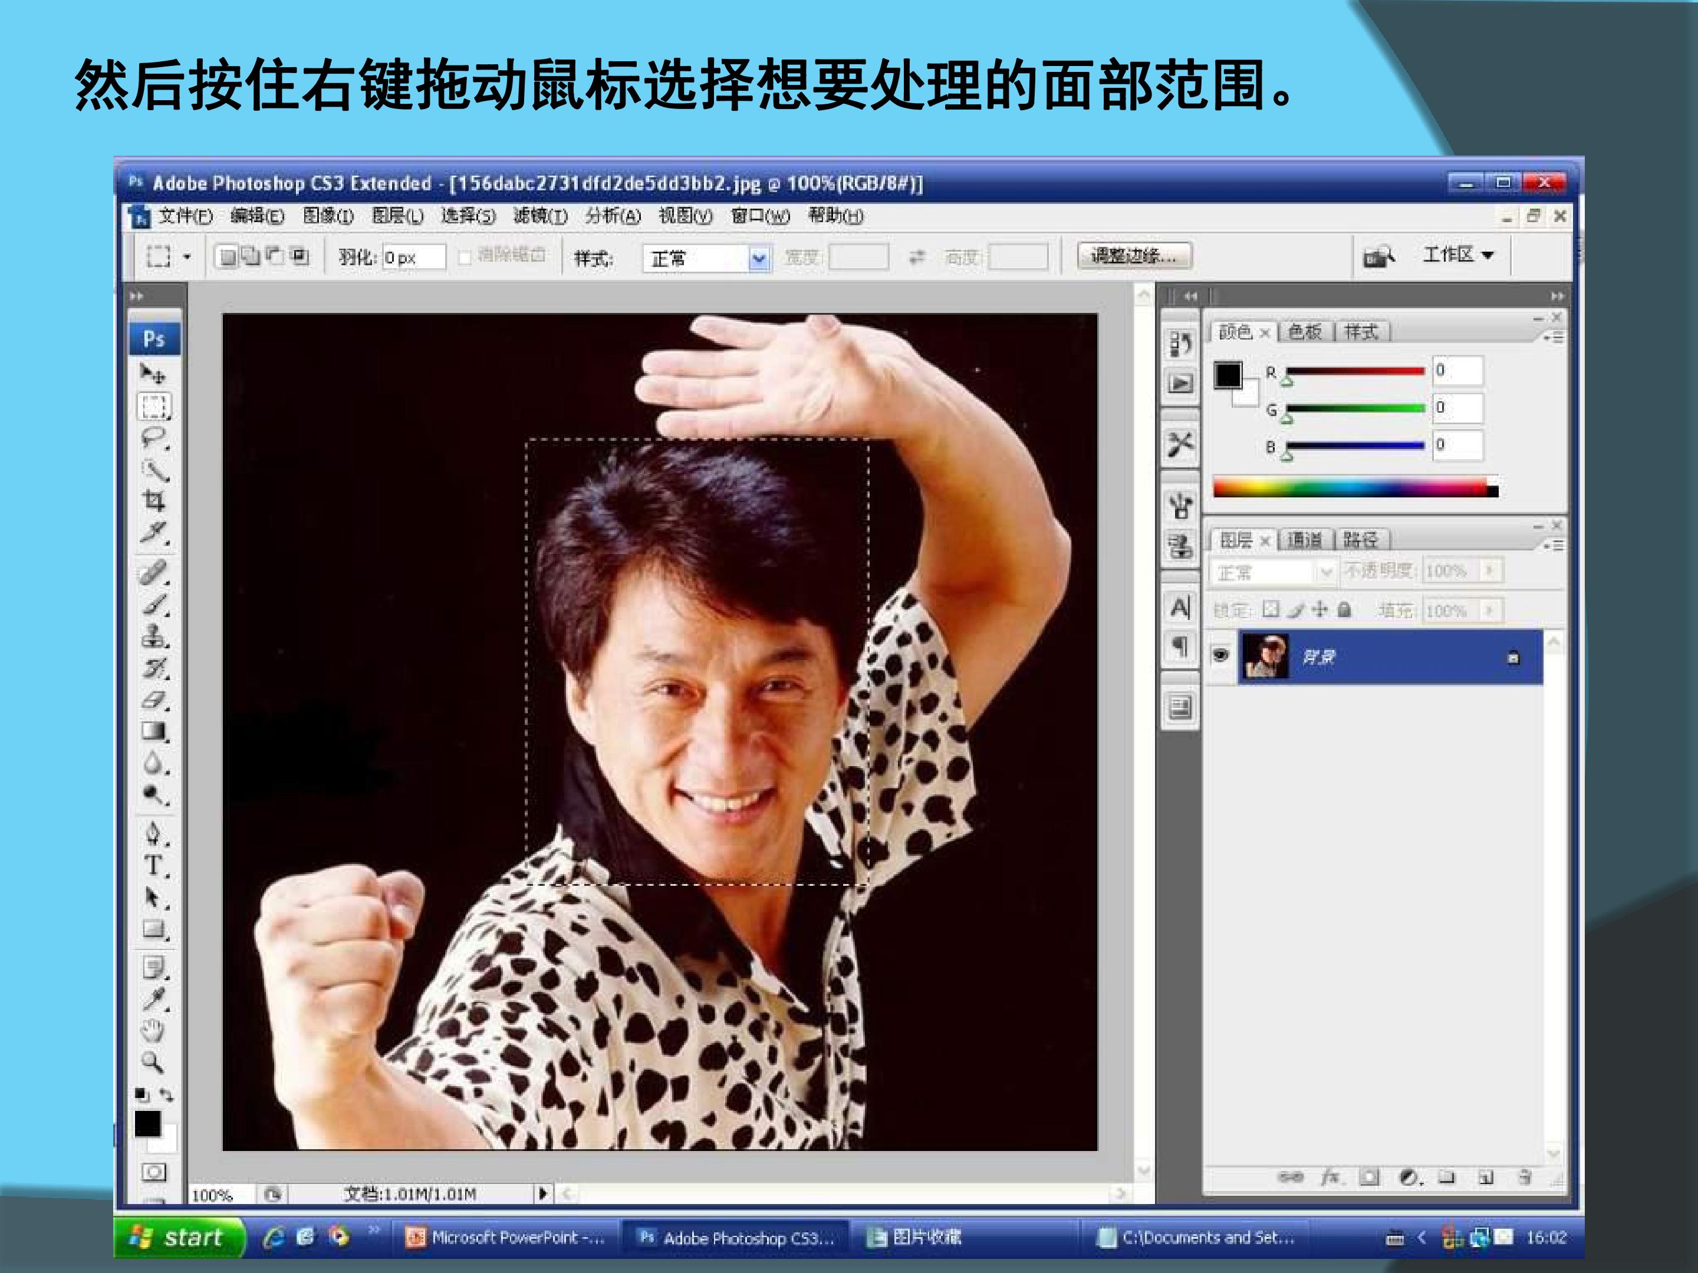
Task: Click the 调整边缘 refine edge button
Action: [1134, 256]
